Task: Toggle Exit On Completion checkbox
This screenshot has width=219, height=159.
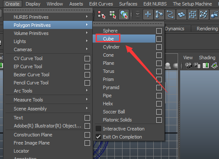Action: pos(98,137)
